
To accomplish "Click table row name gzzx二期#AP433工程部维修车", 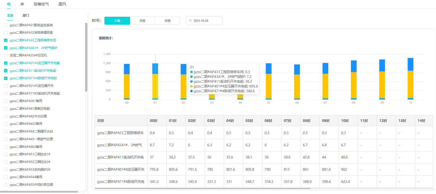I will [x=120, y=133].
